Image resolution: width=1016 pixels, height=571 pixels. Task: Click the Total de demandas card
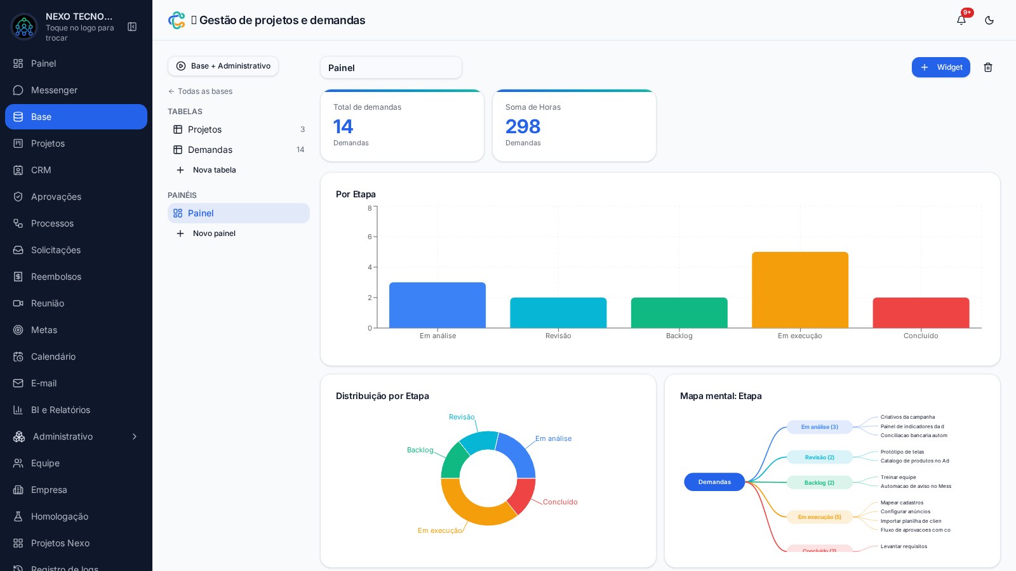(x=402, y=126)
